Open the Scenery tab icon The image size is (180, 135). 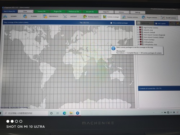(5, 16)
